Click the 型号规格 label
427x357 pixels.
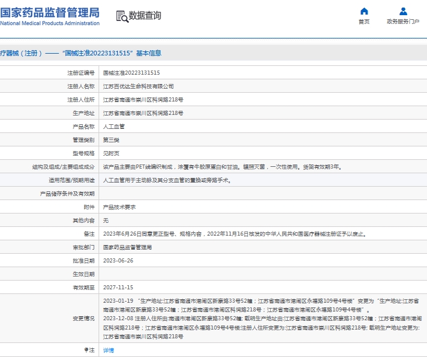pos(83,153)
